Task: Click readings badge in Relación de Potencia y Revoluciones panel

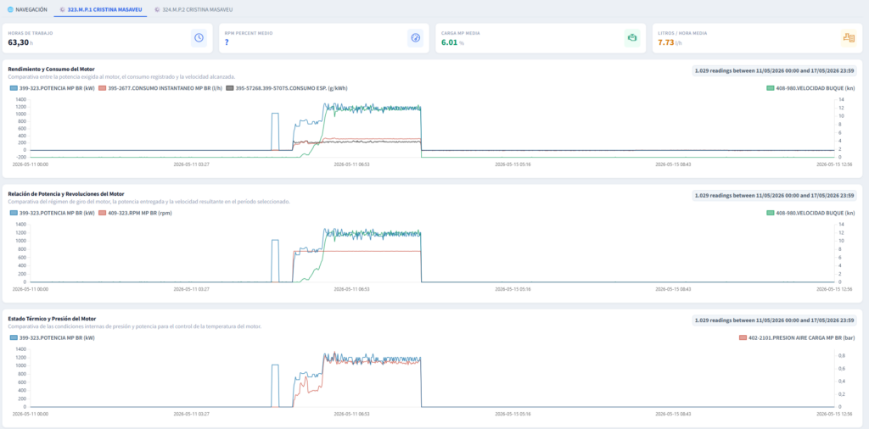Action: click(775, 195)
